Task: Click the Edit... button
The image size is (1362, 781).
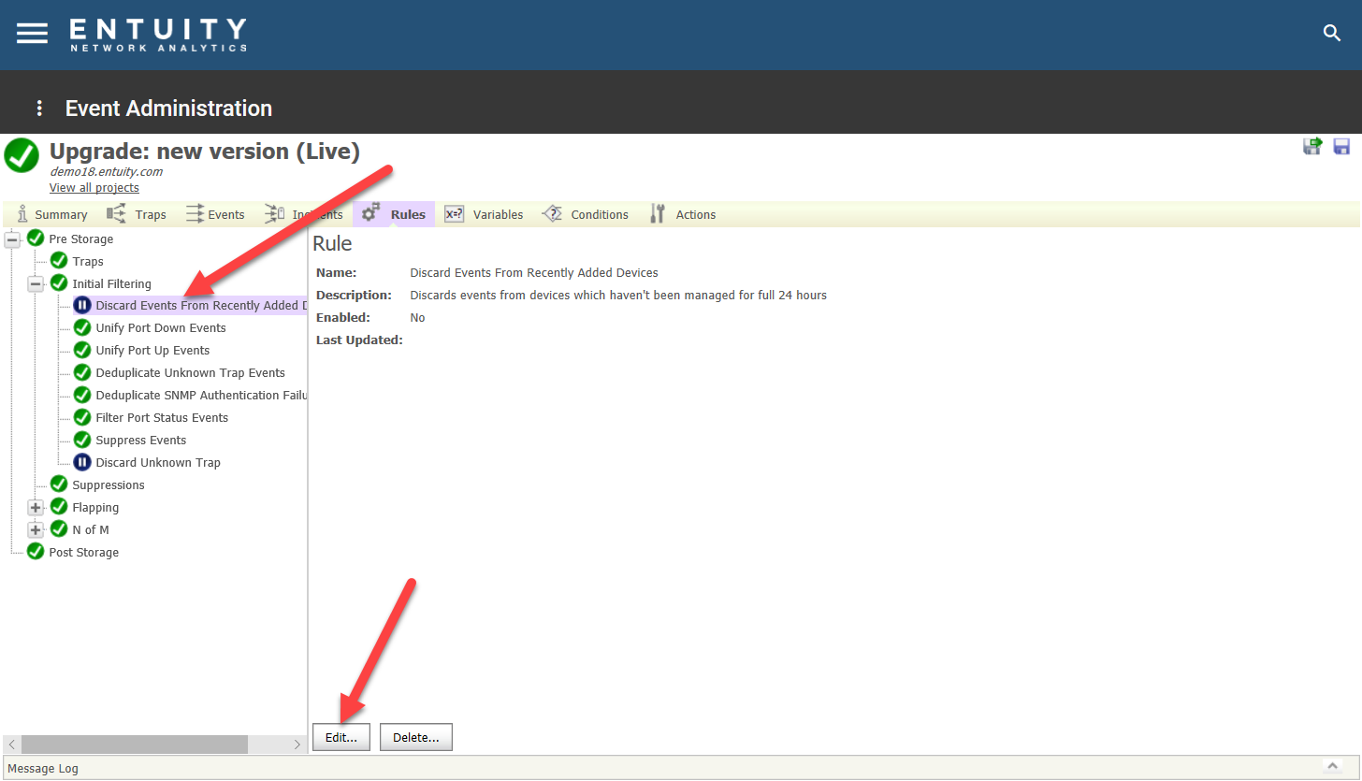Action: click(341, 737)
